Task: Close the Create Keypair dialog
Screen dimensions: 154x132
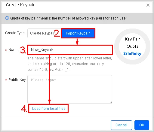Action: click(148, 5)
